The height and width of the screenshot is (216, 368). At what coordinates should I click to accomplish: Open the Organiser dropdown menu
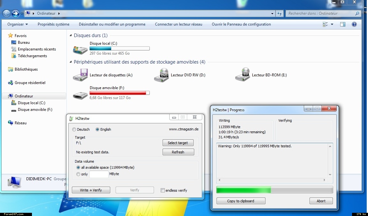point(18,24)
